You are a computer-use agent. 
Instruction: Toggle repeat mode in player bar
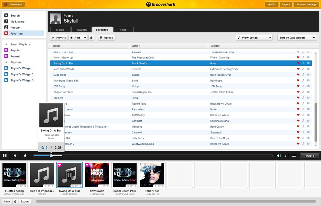(x=287, y=156)
